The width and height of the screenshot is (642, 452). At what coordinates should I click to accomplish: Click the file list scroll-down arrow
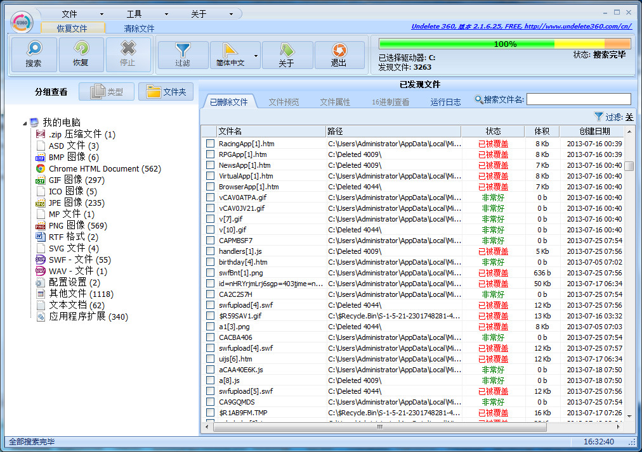pyautogui.click(x=629, y=417)
